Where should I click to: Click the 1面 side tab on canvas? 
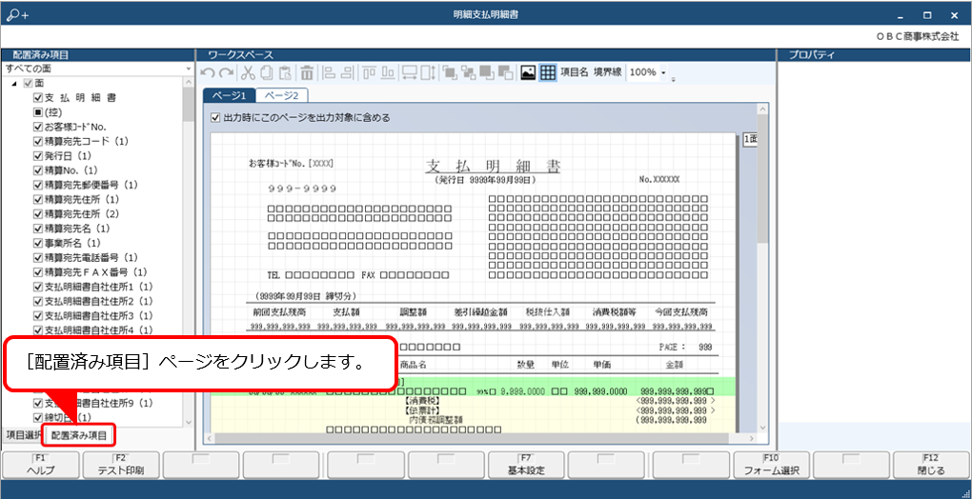pos(750,141)
